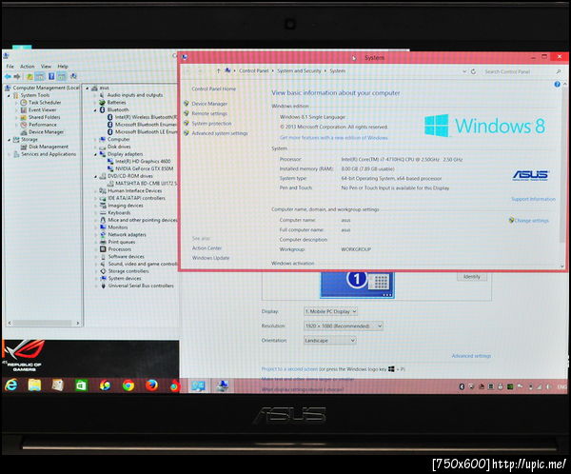Click Get more features with a new edition link
The image size is (571, 474).
(334, 138)
